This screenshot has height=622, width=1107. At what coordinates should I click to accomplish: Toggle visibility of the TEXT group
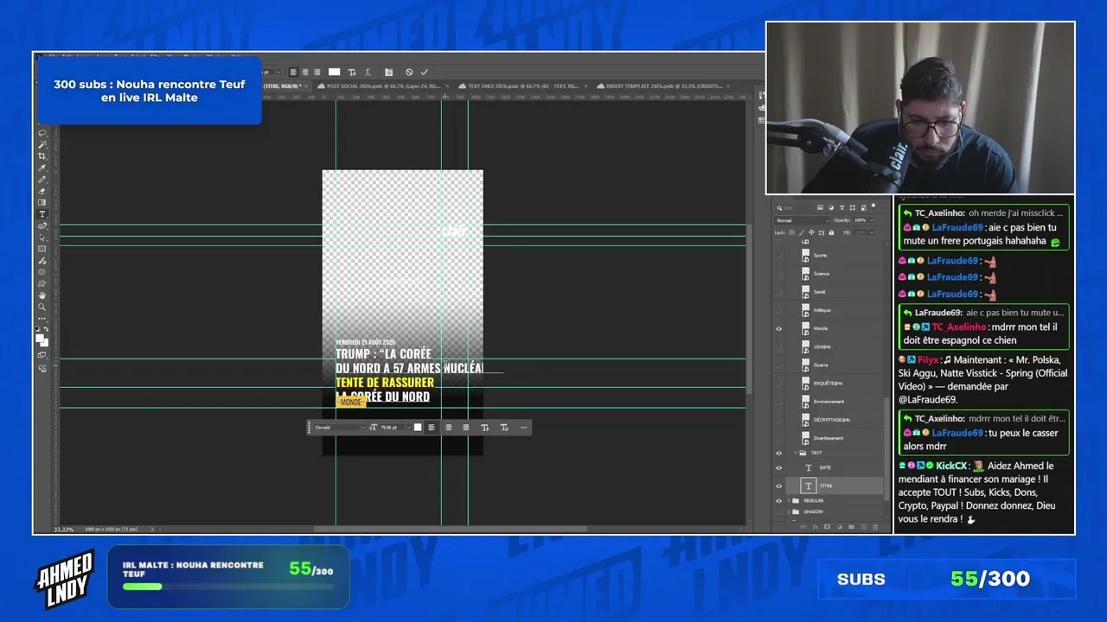coord(779,453)
